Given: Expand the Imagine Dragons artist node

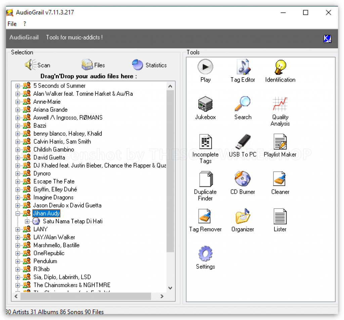Looking at the screenshot, I should point(17,198).
